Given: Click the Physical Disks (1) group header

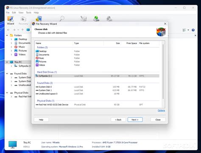Looking at the screenshot, I should pos(46,101).
